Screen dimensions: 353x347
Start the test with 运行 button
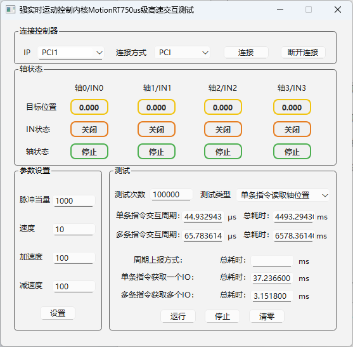[178, 317]
